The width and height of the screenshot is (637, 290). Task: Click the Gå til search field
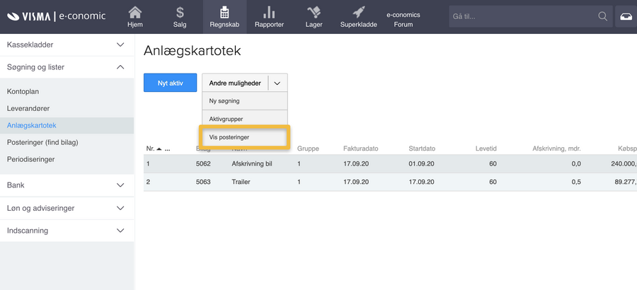(520, 16)
